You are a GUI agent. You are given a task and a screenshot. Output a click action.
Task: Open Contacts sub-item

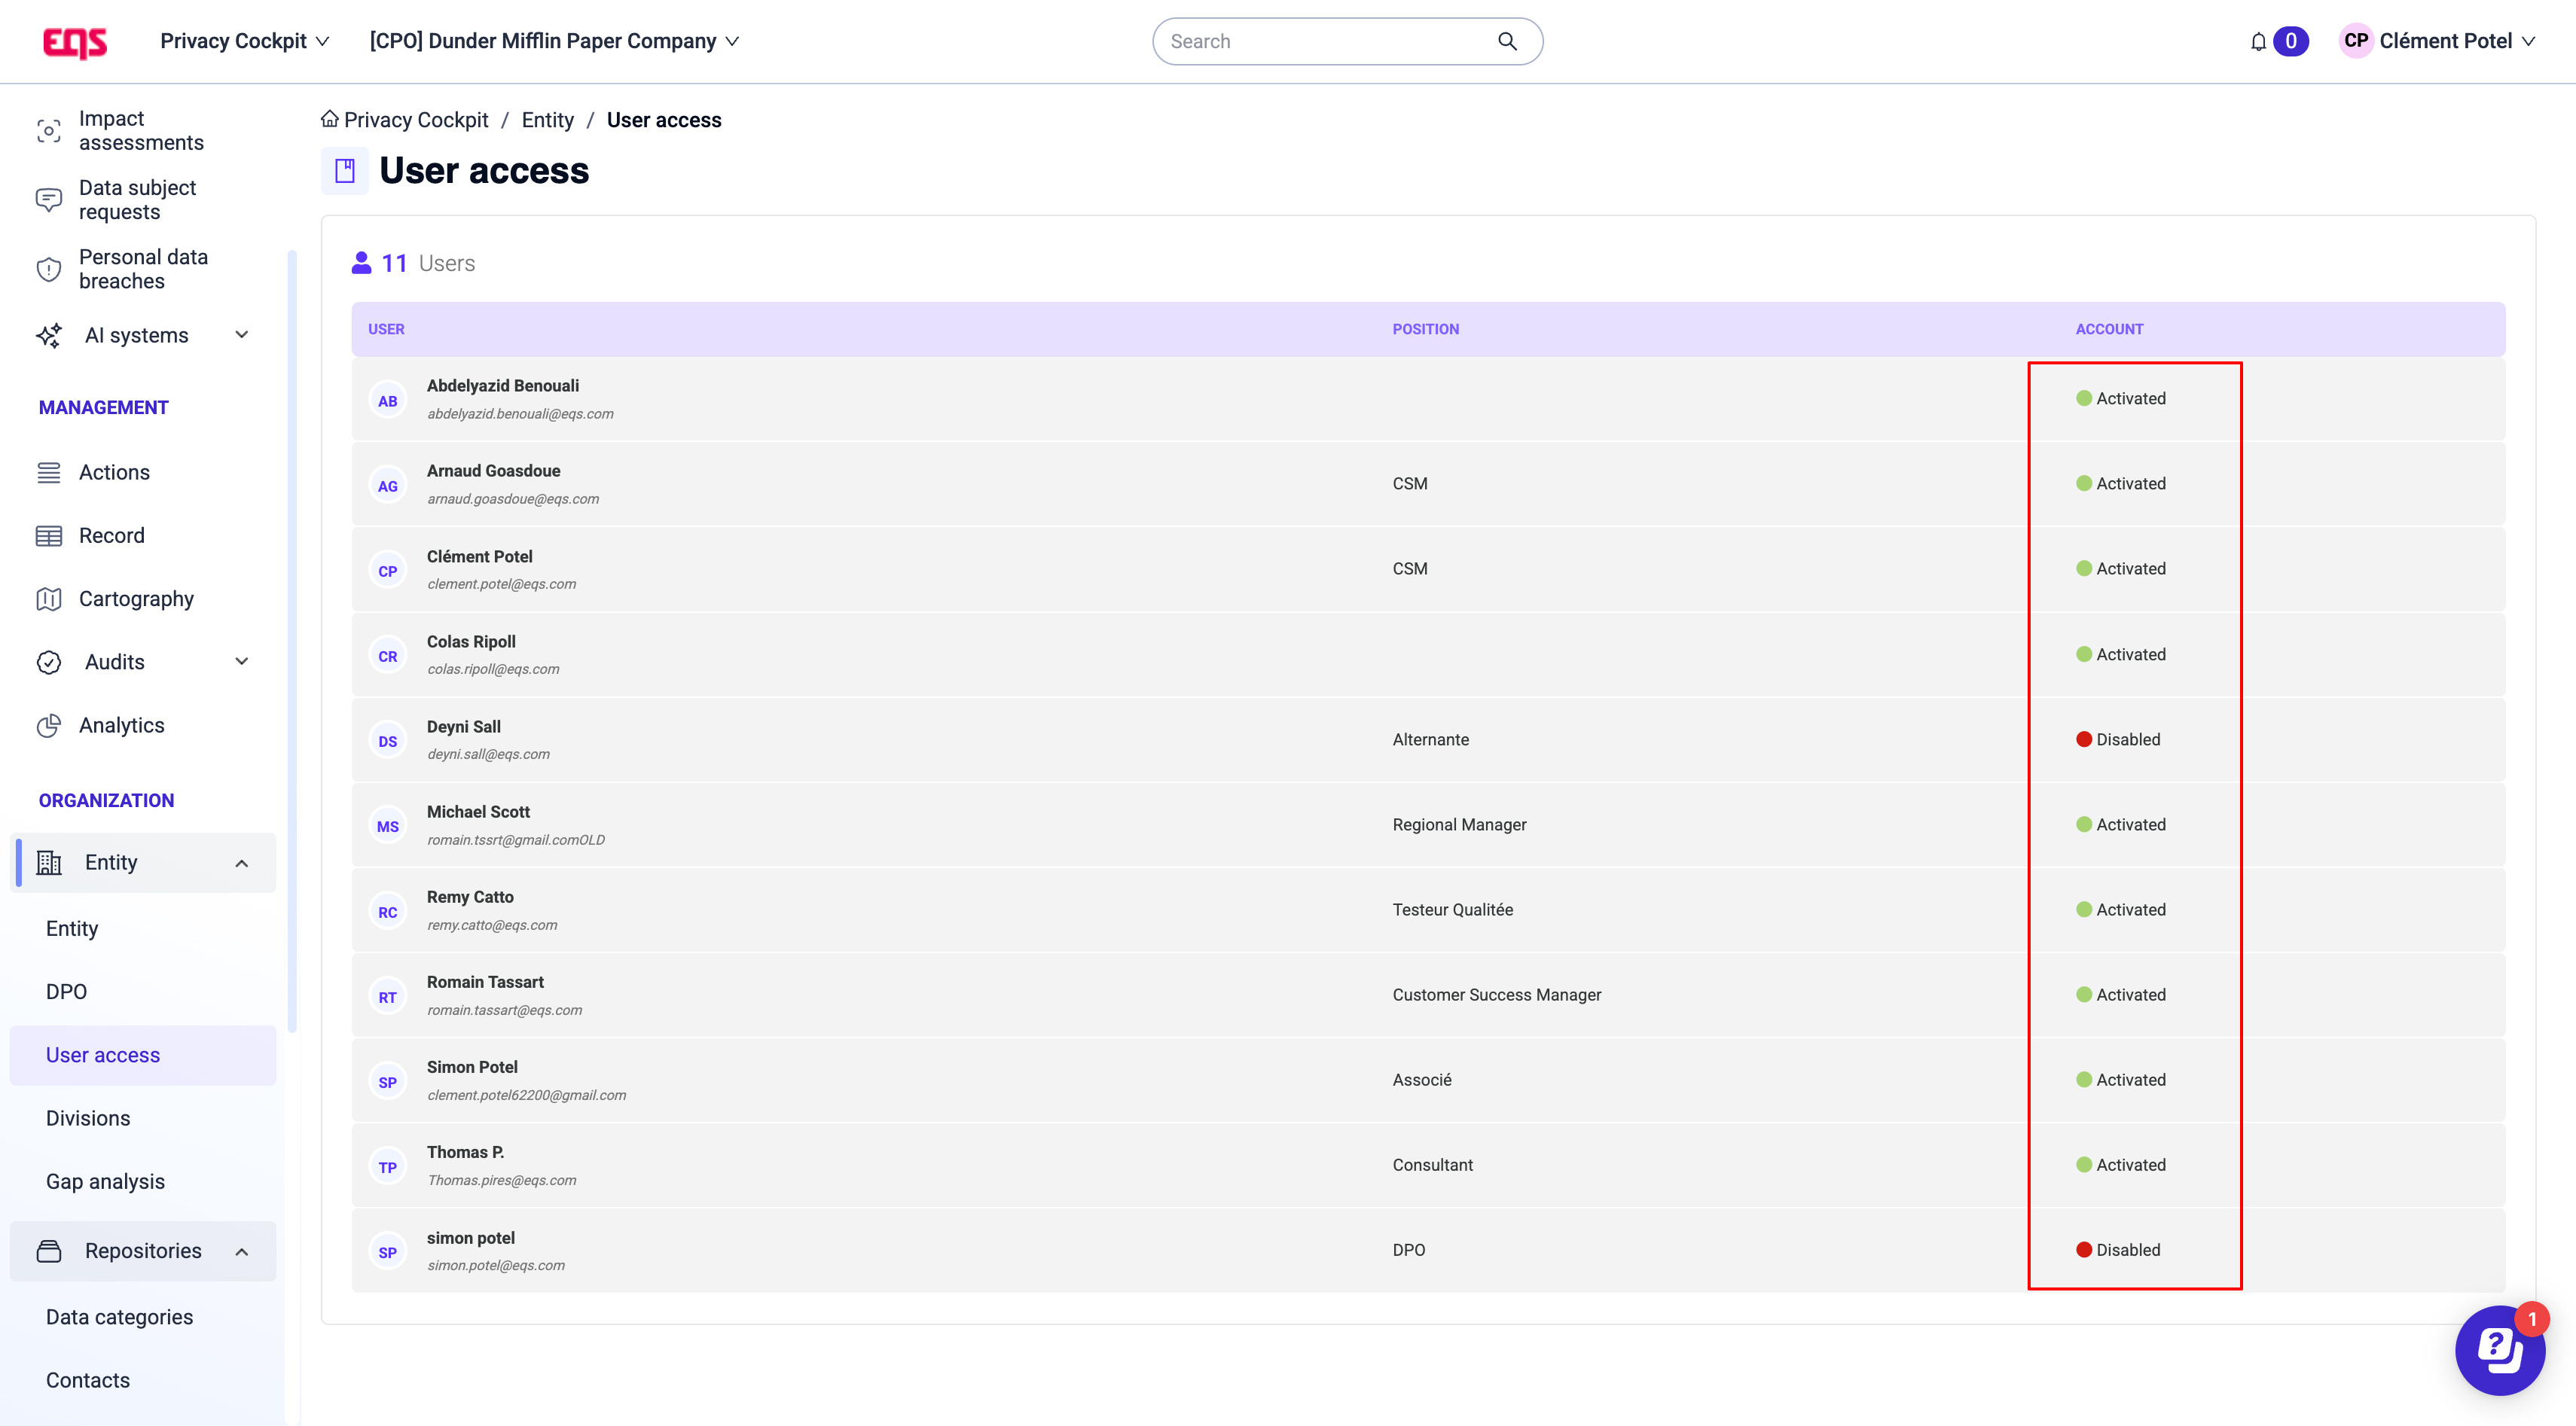coord(88,1380)
